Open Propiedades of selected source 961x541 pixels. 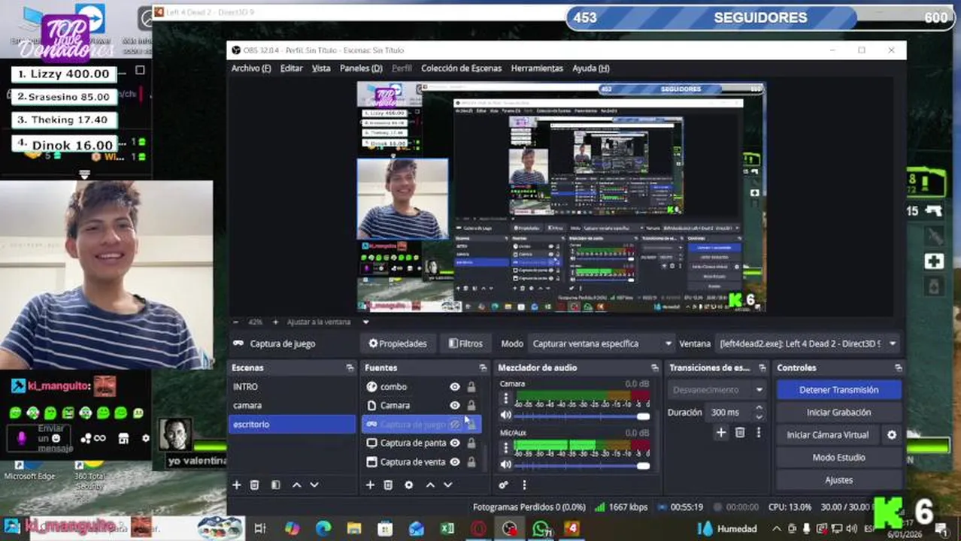click(398, 344)
